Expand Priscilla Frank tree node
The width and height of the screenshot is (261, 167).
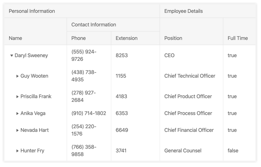(x=17, y=97)
